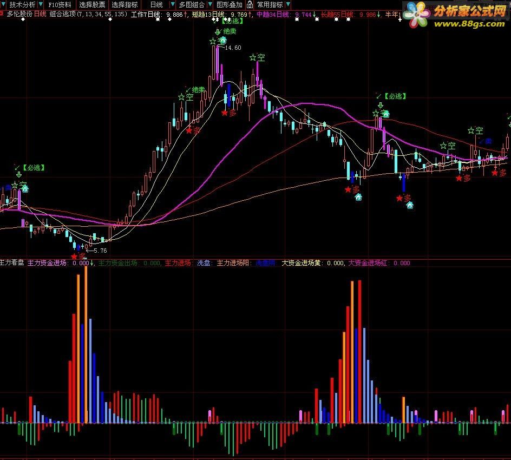The image size is (511, 460).
Task: Click the ☆空 marker at the second peak
Action: 258,58
